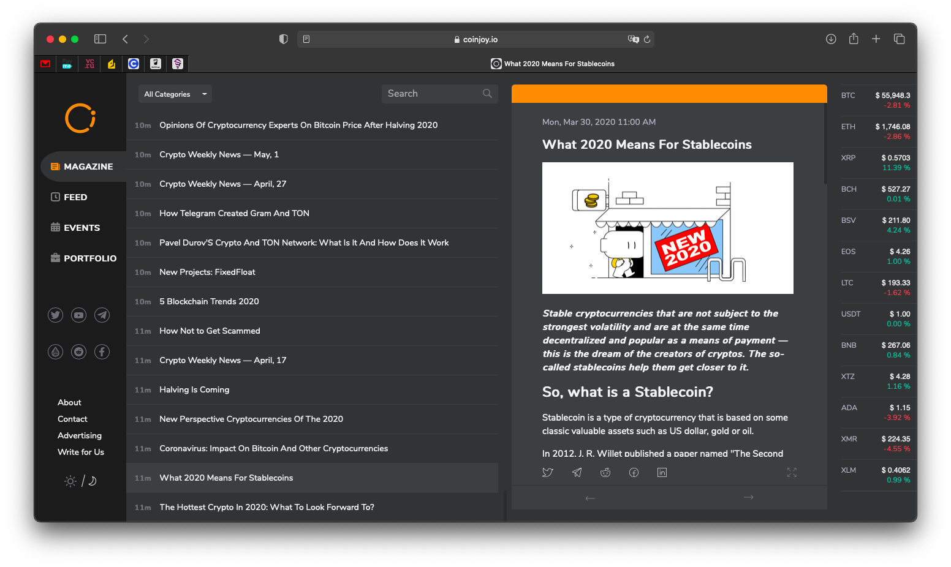Click the CoinJoy logo in the sidebar
951x567 pixels.
(x=80, y=118)
